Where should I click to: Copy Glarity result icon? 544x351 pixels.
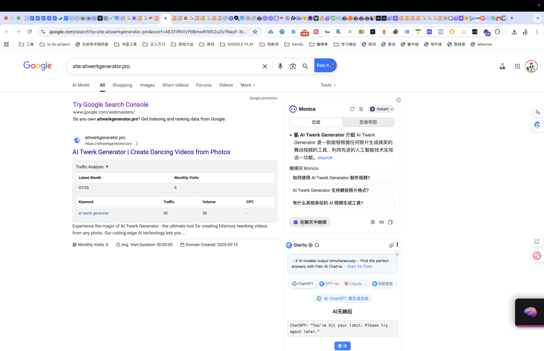(391, 245)
